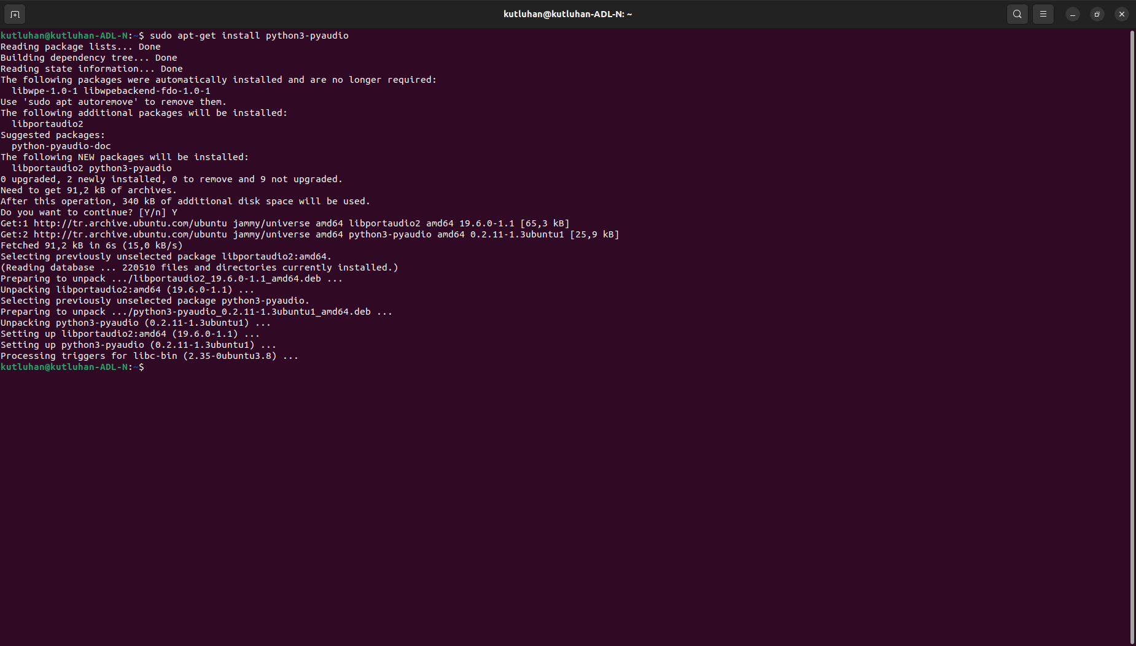Restore down the terminal window
The image size is (1136, 646).
pyautogui.click(x=1097, y=14)
